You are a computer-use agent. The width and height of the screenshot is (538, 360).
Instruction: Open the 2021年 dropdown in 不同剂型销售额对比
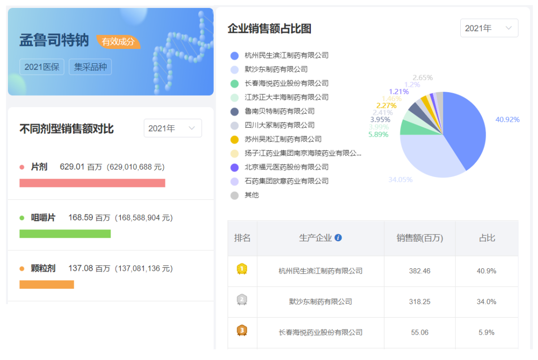pyautogui.click(x=172, y=128)
